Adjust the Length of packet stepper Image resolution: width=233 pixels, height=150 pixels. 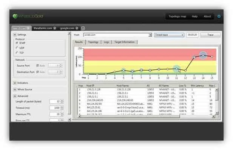62,101
